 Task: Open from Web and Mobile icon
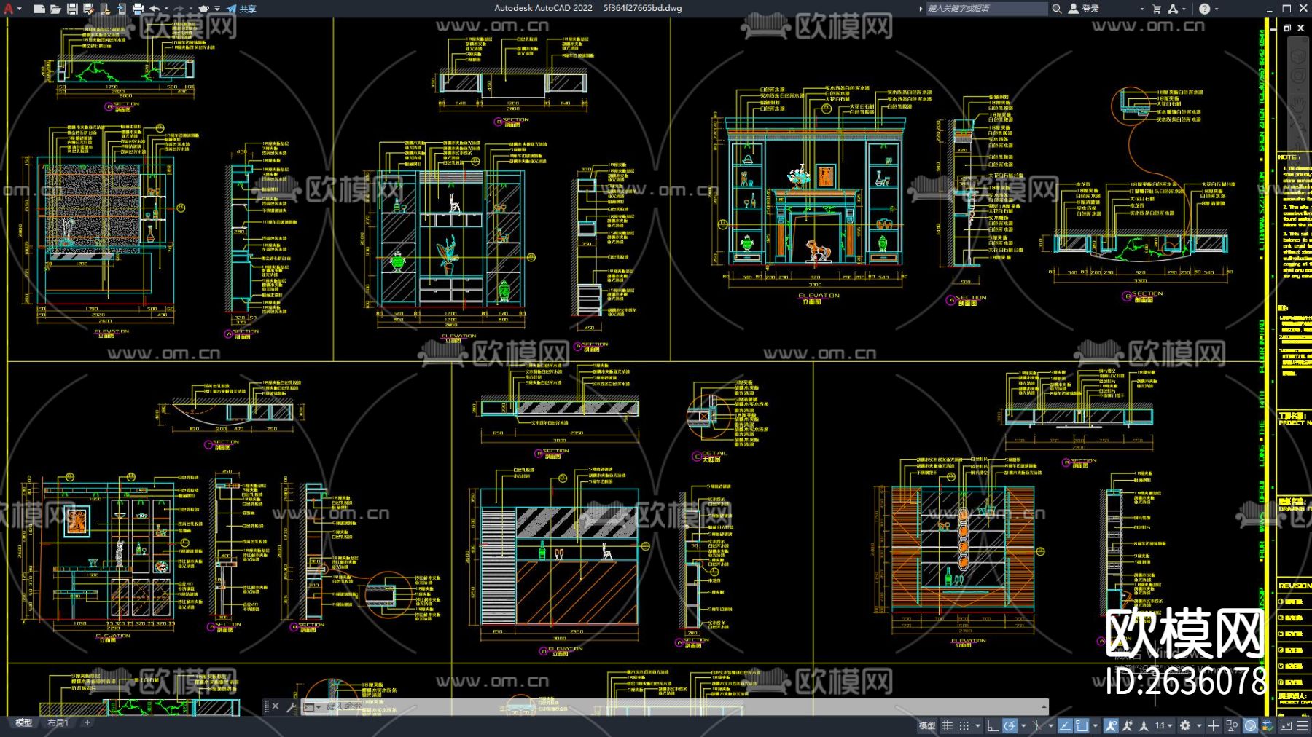(x=105, y=9)
